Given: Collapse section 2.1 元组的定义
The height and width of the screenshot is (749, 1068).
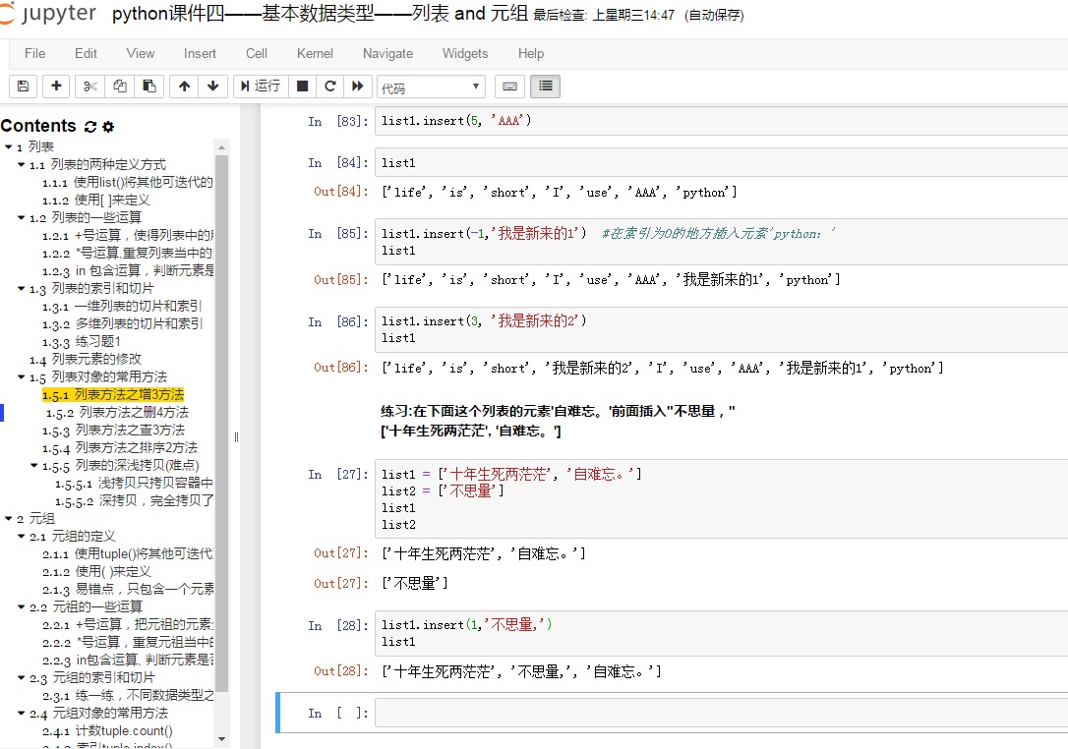Looking at the screenshot, I should pos(21,537).
